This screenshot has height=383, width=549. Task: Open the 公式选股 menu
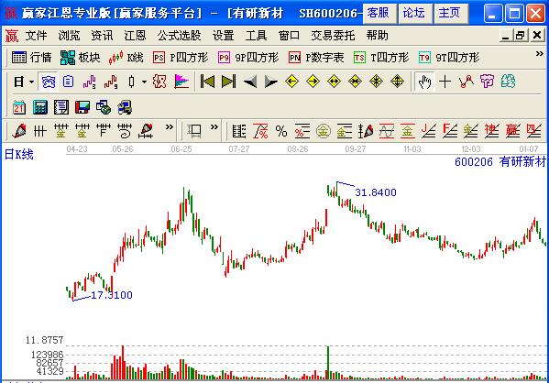pyautogui.click(x=179, y=36)
